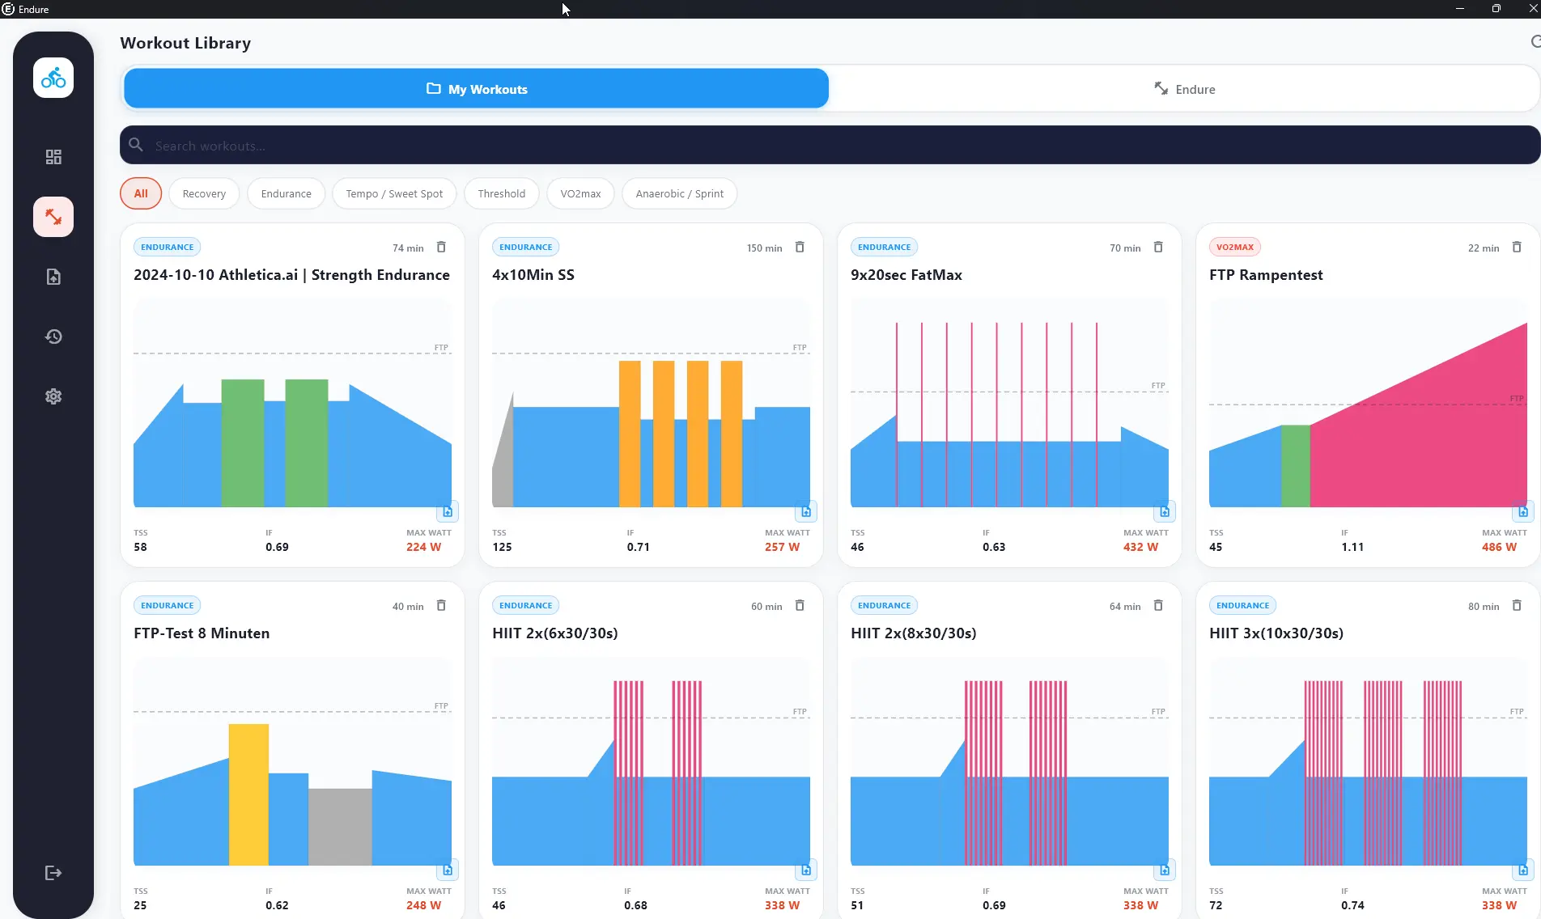Open the dashboard icon in sidebar

pos(53,157)
